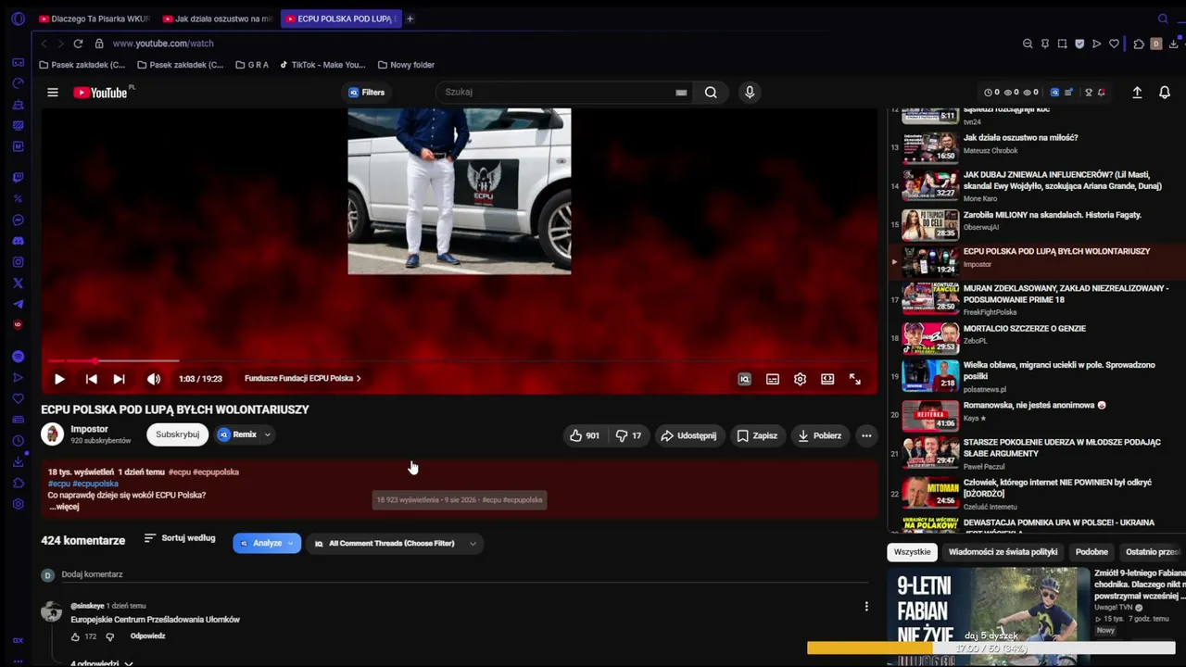Click the YouTube address bar URL
The height and width of the screenshot is (667, 1186).
point(163,44)
